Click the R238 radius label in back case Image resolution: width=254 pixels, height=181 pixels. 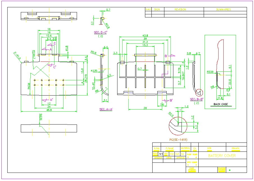pos(210,72)
